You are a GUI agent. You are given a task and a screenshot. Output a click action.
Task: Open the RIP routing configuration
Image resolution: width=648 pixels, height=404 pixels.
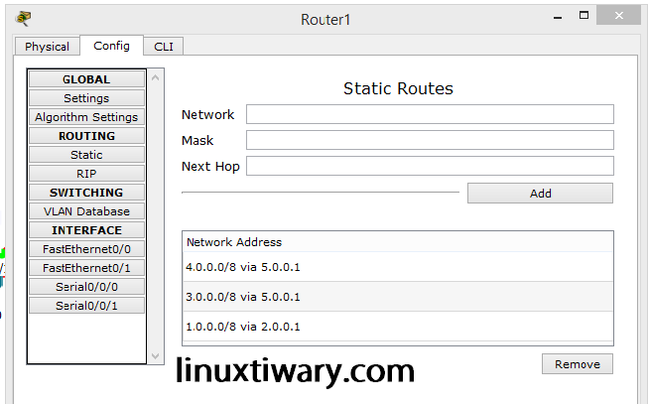(x=86, y=174)
